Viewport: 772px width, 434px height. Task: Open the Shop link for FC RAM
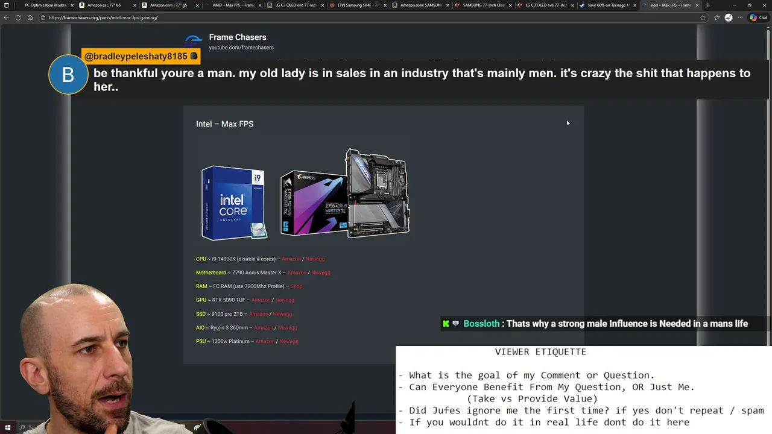tap(296, 286)
